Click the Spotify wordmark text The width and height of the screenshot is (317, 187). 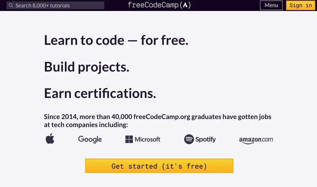(x=206, y=139)
